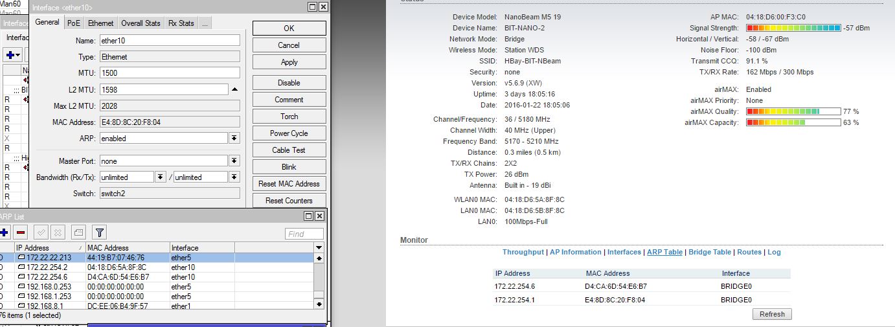The width and height of the screenshot is (895, 327).
Task: Click the Blink button
Action: pos(289,167)
